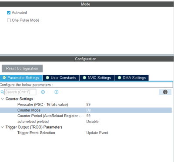Go to previous search result arrow
Image resolution: width=174 pixels, height=162 pixels.
43,92
